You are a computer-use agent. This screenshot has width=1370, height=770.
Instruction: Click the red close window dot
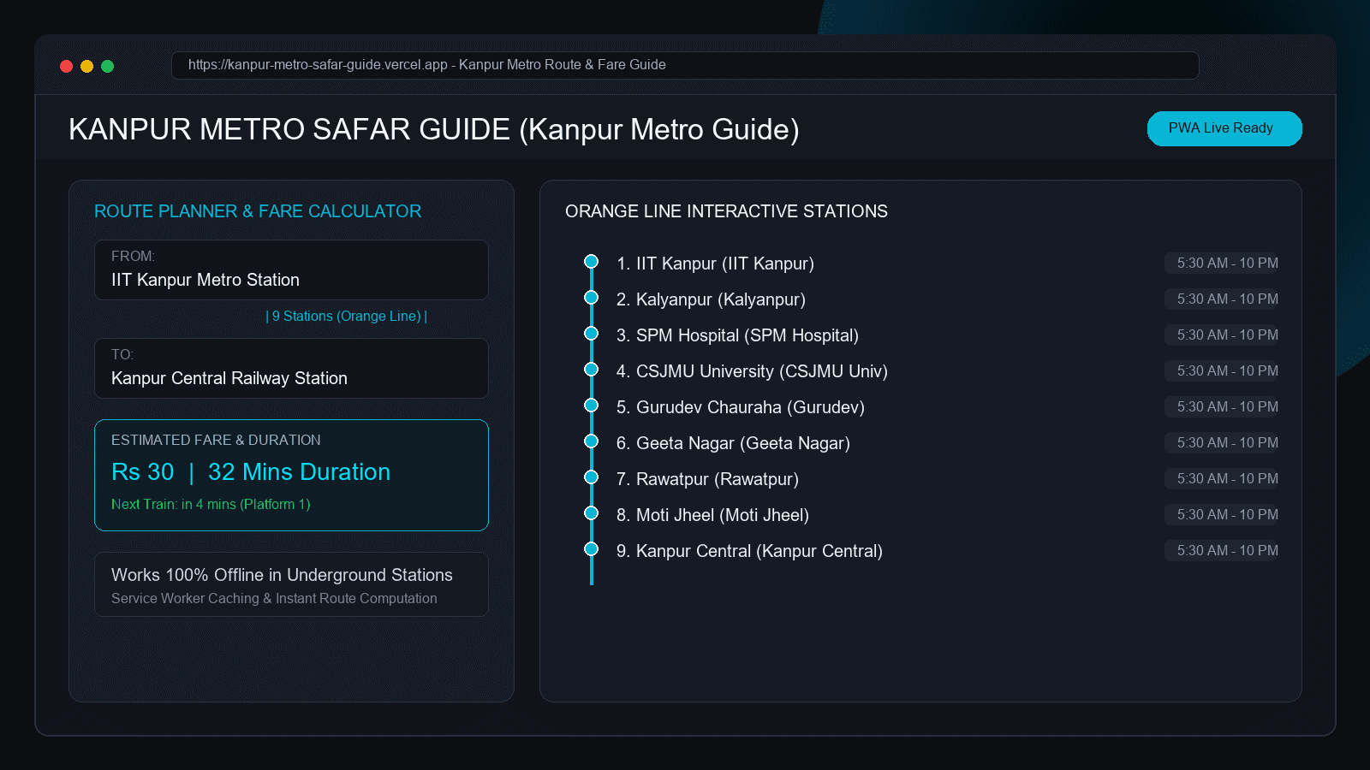tap(66, 66)
